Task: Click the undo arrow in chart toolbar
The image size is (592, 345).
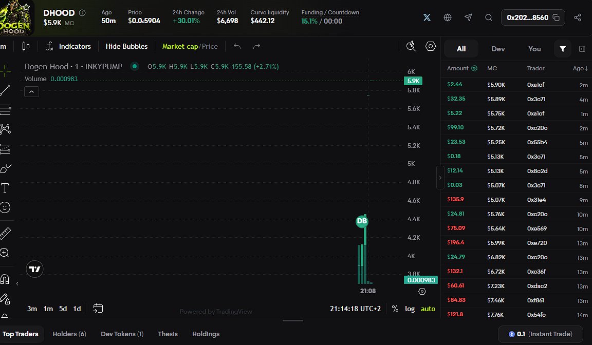Action: pos(237,46)
